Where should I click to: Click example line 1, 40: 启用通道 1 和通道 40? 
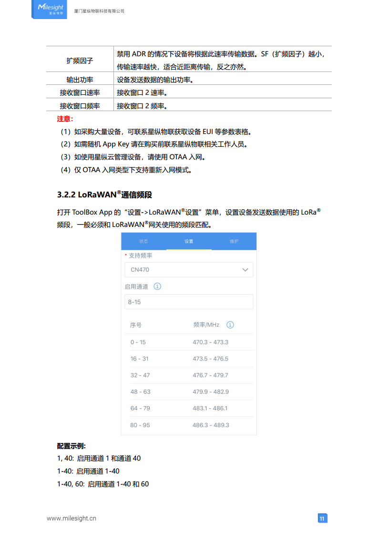tap(99, 459)
